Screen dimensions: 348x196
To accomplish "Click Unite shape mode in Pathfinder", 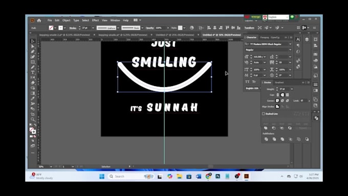I will pos(266,128).
